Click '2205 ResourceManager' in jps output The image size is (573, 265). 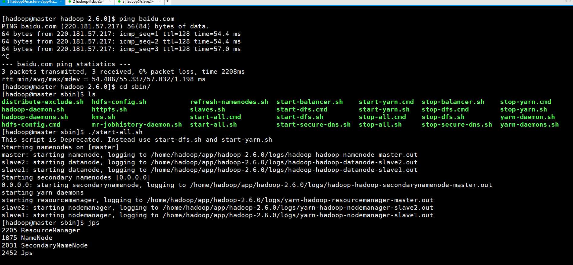coord(41,230)
